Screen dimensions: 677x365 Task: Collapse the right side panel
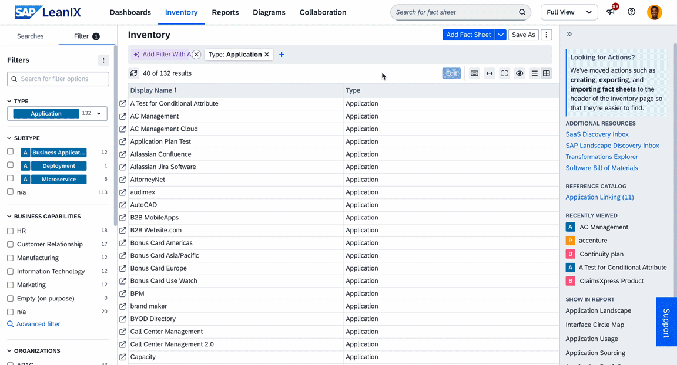[x=569, y=34]
